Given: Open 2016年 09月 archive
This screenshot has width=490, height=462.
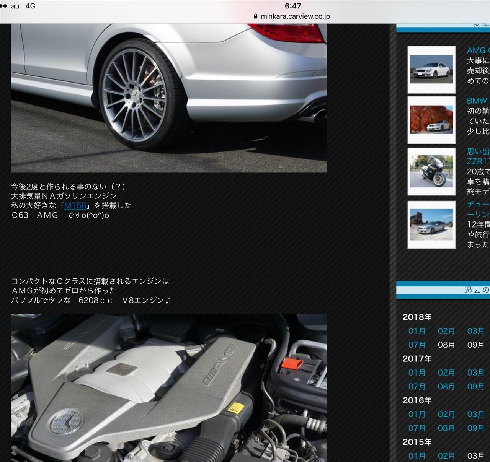Looking at the screenshot, I should tap(476, 428).
